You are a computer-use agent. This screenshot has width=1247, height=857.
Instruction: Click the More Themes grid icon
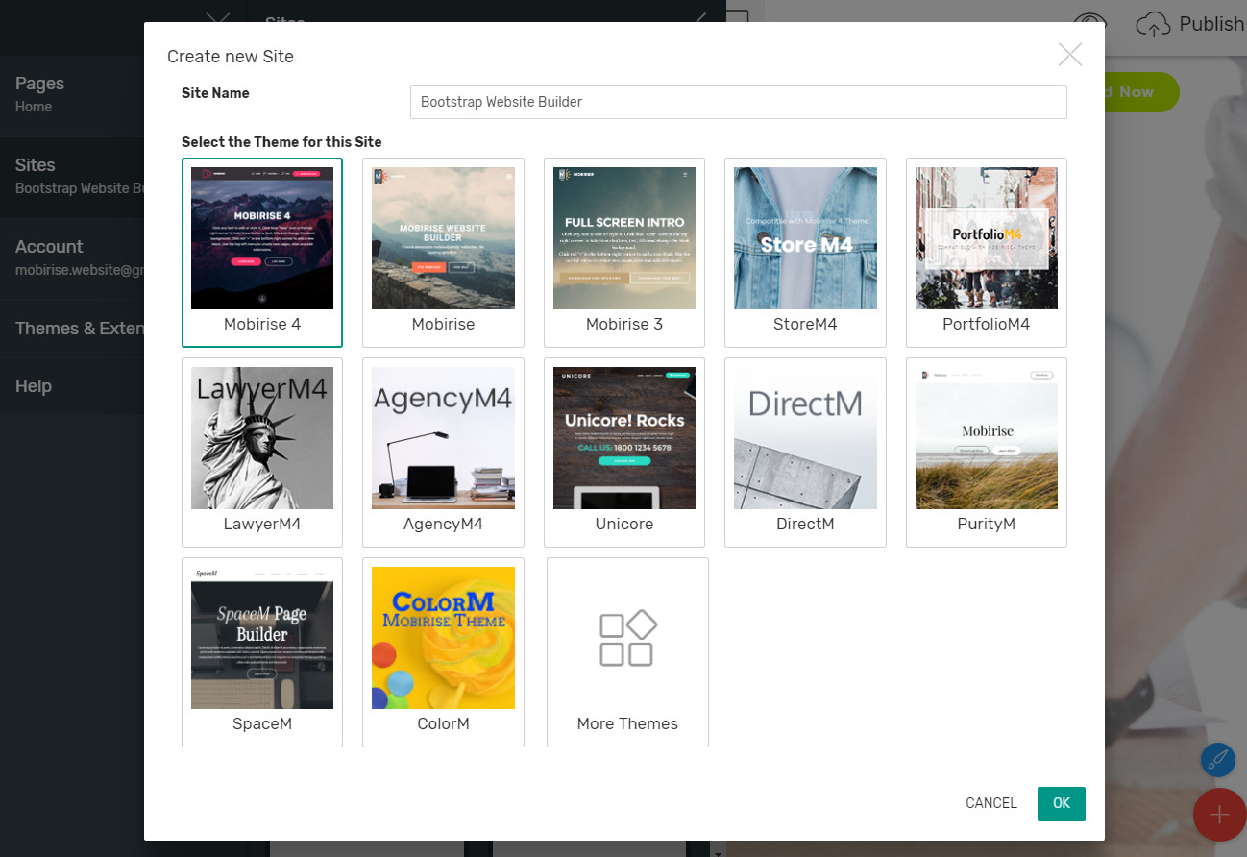(x=627, y=639)
